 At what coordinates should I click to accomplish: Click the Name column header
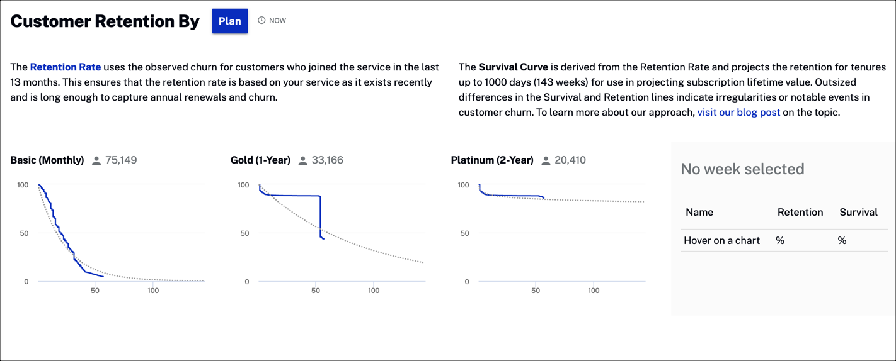tap(699, 213)
